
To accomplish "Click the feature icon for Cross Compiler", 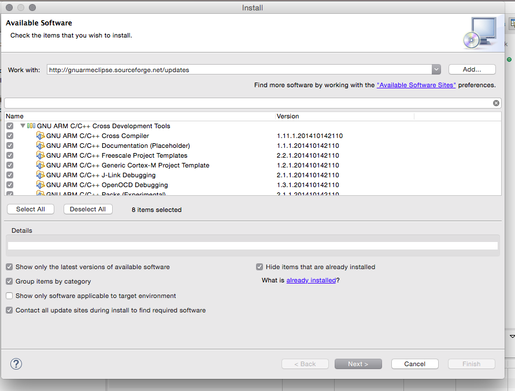I will coord(40,136).
